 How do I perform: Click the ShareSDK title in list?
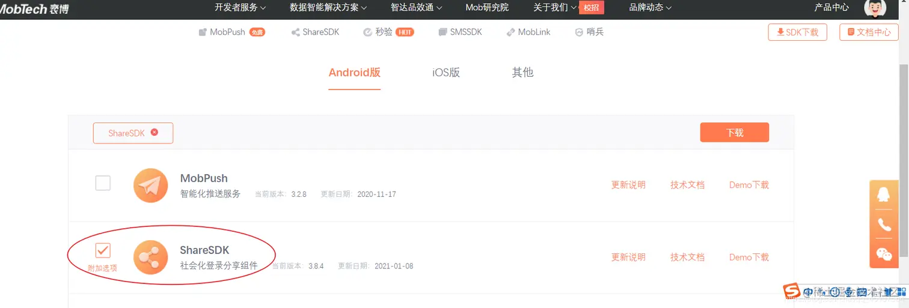pos(204,250)
